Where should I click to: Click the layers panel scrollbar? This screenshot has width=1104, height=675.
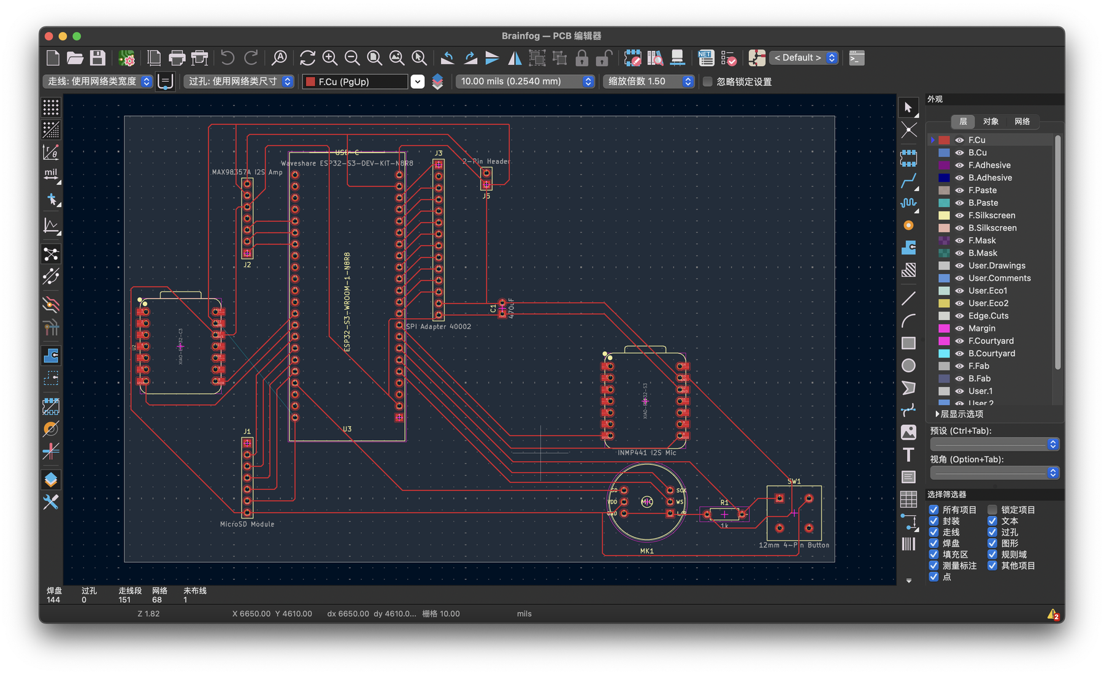(1057, 253)
